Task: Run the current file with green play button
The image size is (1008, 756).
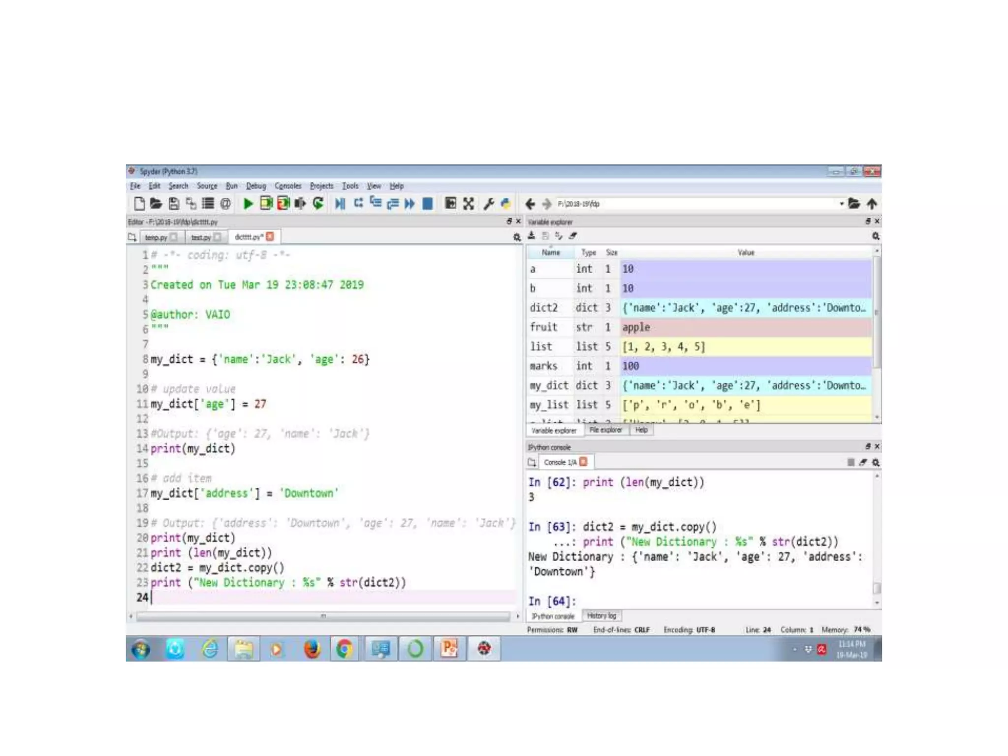Action: pyautogui.click(x=248, y=203)
